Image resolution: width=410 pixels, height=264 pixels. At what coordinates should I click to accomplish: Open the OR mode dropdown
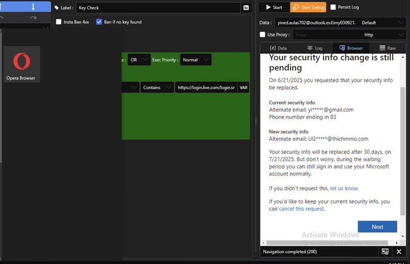(x=139, y=60)
